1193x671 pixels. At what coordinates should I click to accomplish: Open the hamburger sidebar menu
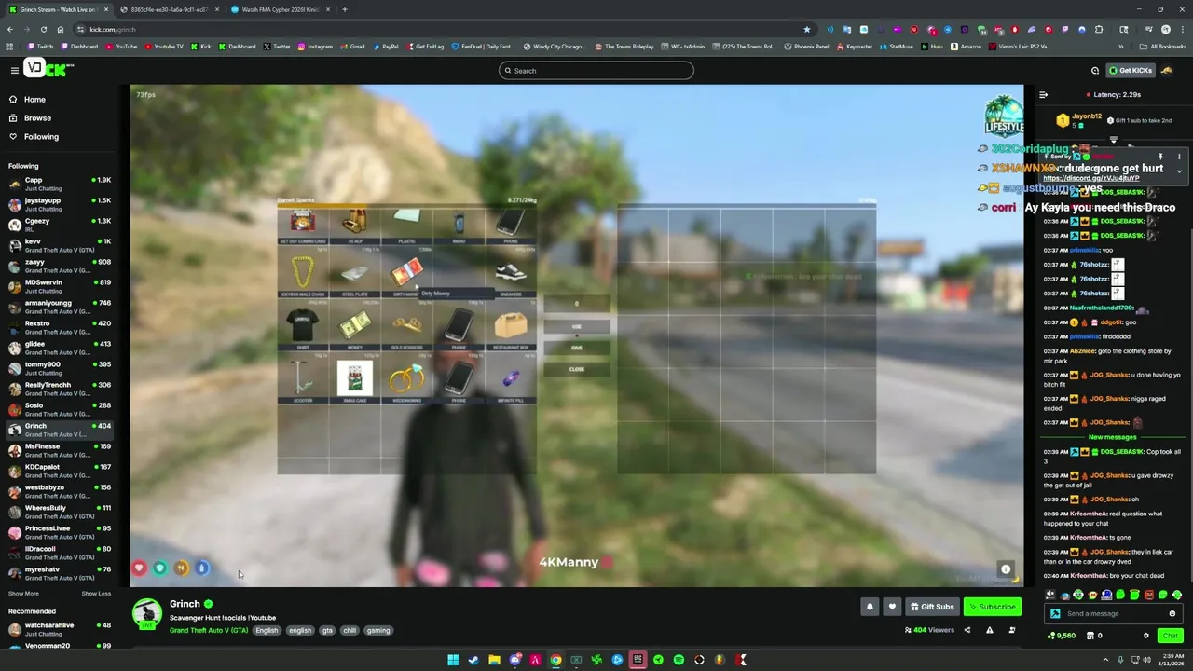tap(14, 71)
